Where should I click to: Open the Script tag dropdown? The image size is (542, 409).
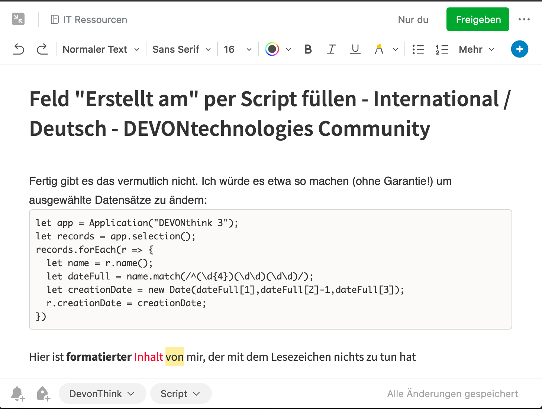coord(181,393)
